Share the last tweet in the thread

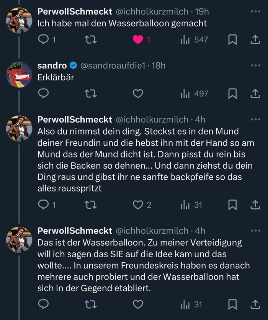click(x=255, y=304)
